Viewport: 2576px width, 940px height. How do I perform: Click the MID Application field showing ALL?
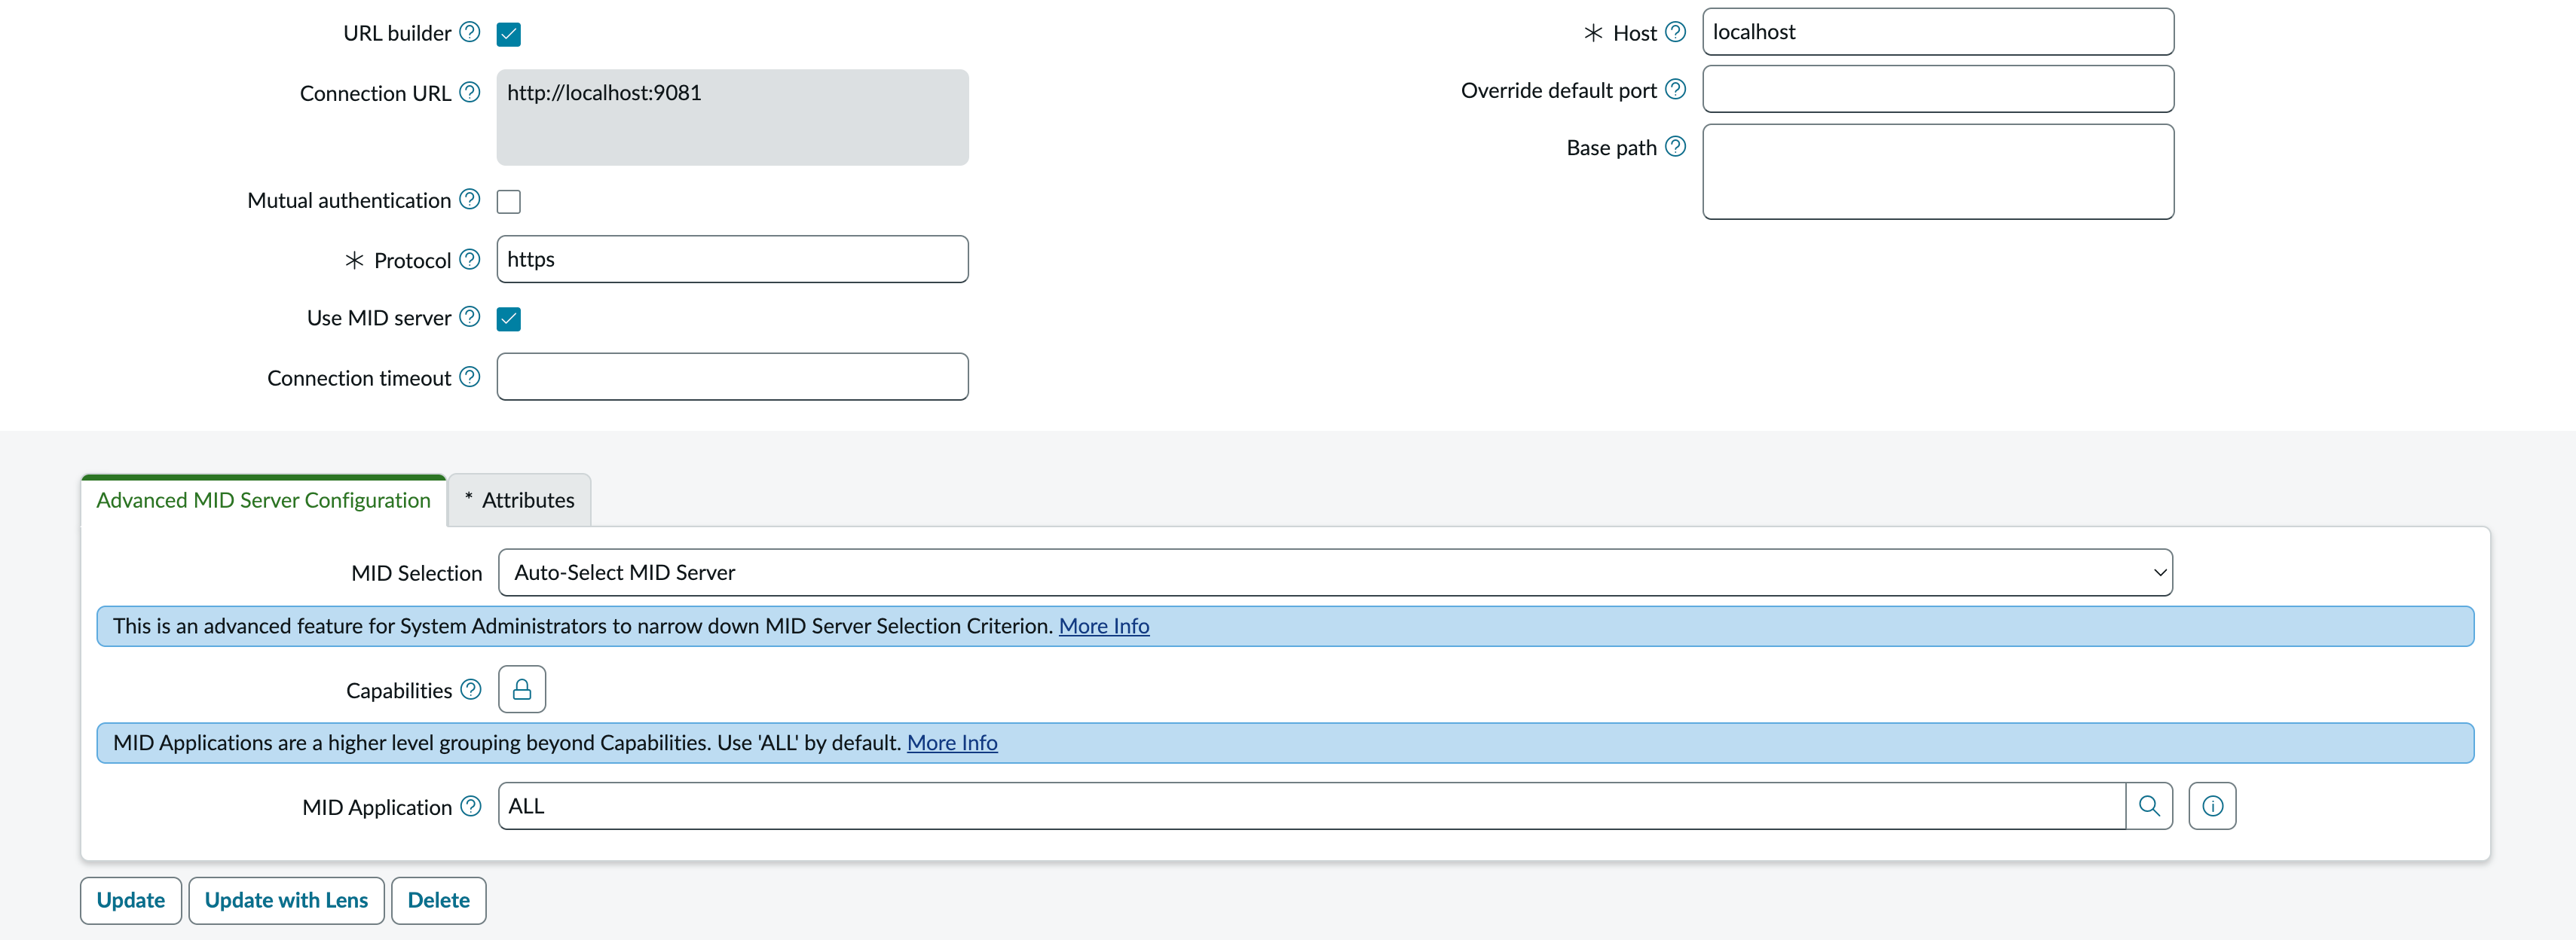1311,806
